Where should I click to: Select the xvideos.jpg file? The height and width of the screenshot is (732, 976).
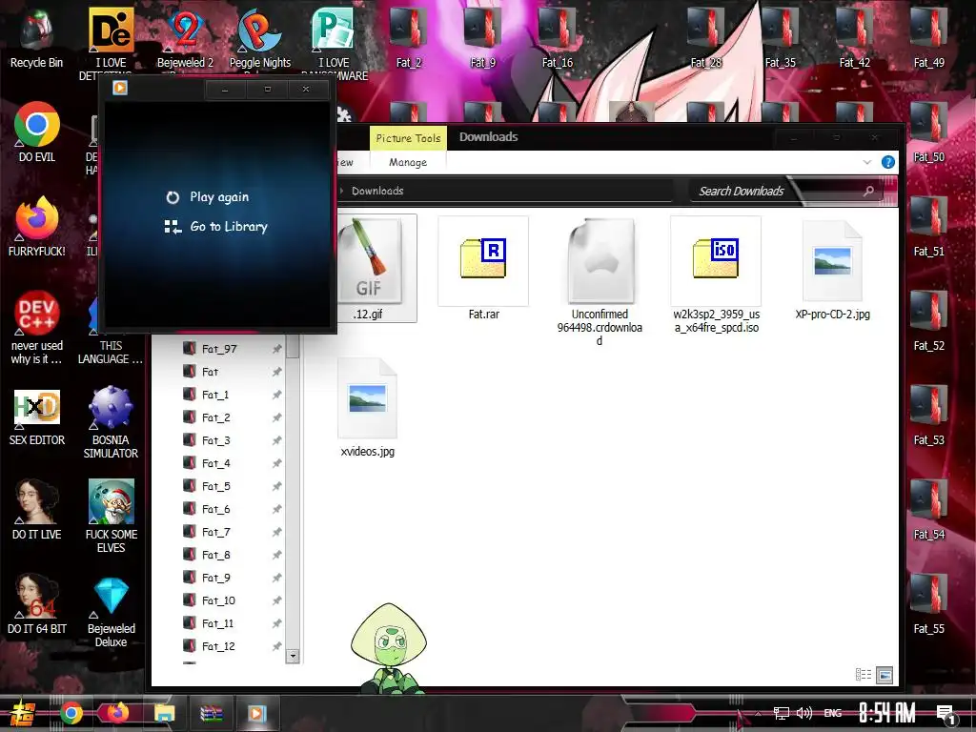tap(367, 408)
